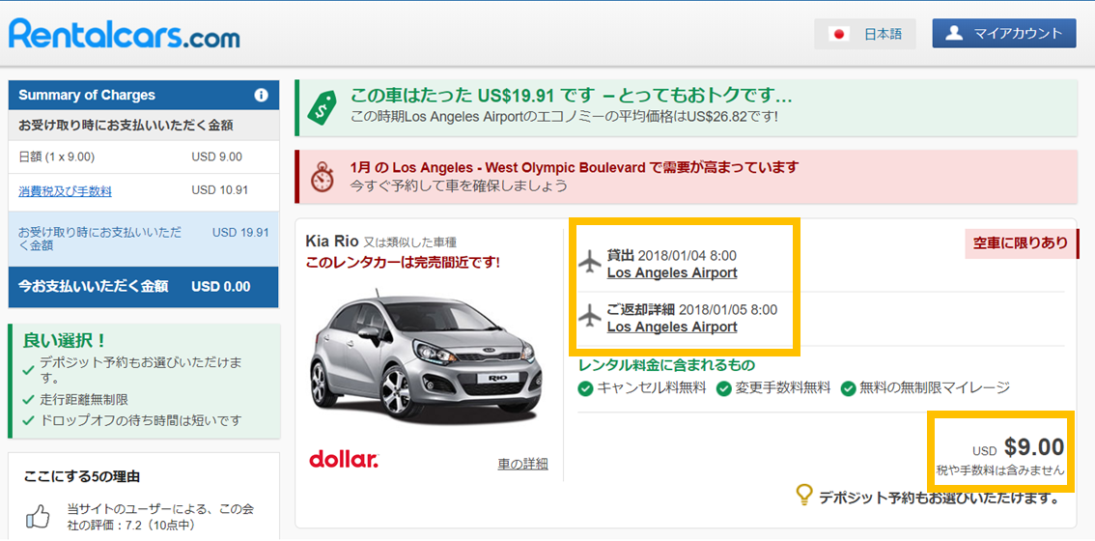
Task: Click the USD $9.00 price
Action: pyautogui.click(x=1018, y=447)
